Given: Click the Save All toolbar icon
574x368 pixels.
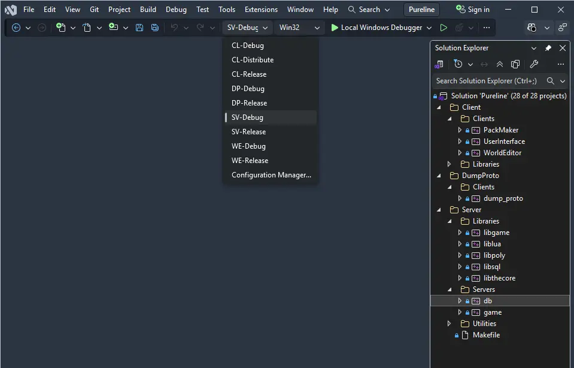Looking at the screenshot, I should (155, 28).
